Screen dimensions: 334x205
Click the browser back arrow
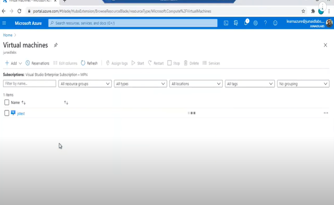tap(3, 11)
